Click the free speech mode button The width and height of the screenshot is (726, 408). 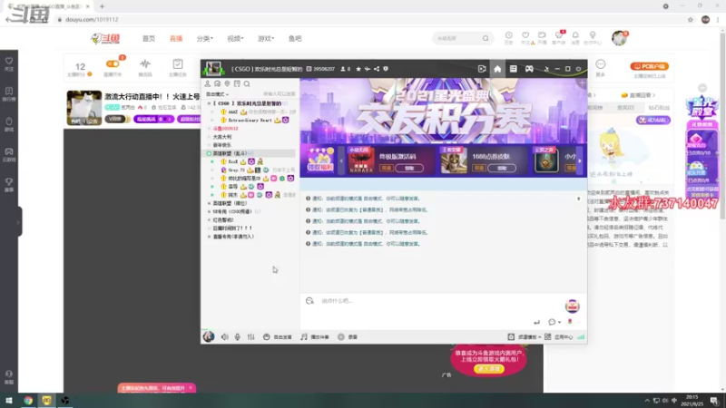pos(278,337)
